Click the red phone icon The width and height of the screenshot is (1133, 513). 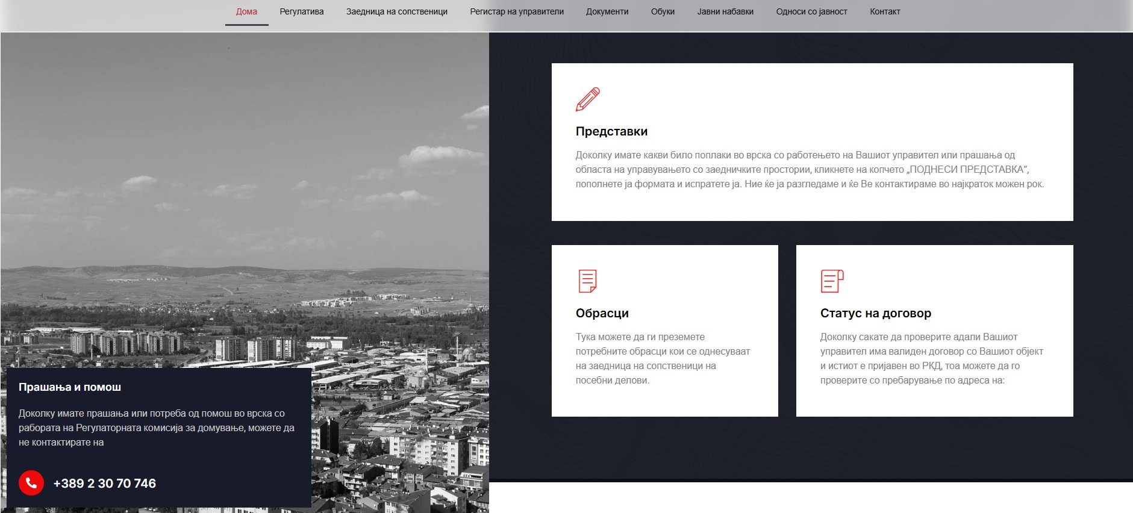(31, 483)
